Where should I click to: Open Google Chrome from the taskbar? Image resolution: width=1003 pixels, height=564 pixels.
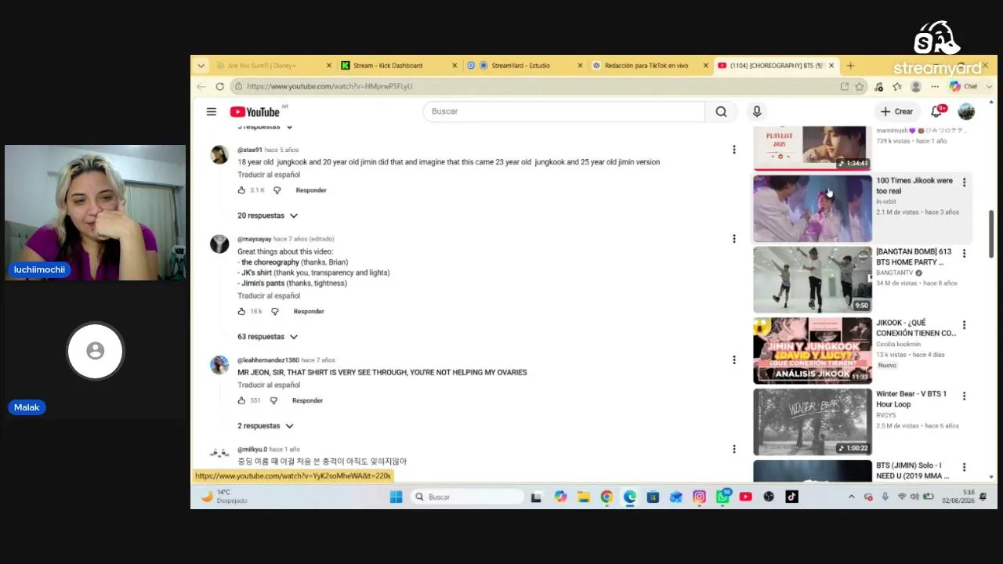click(x=607, y=497)
